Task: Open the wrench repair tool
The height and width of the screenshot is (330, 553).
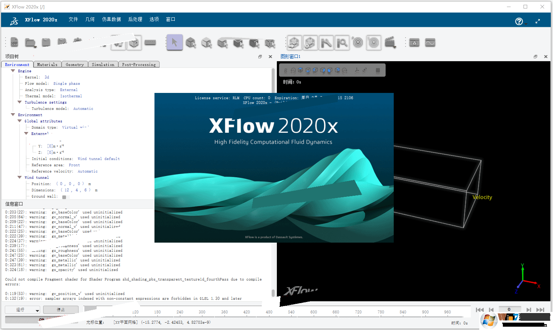Action: click(326, 42)
